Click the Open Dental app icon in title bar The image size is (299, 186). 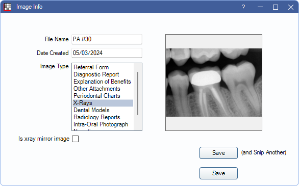click(8, 7)
